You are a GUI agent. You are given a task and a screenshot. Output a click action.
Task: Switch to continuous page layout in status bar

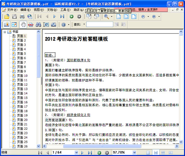[156, 153]
